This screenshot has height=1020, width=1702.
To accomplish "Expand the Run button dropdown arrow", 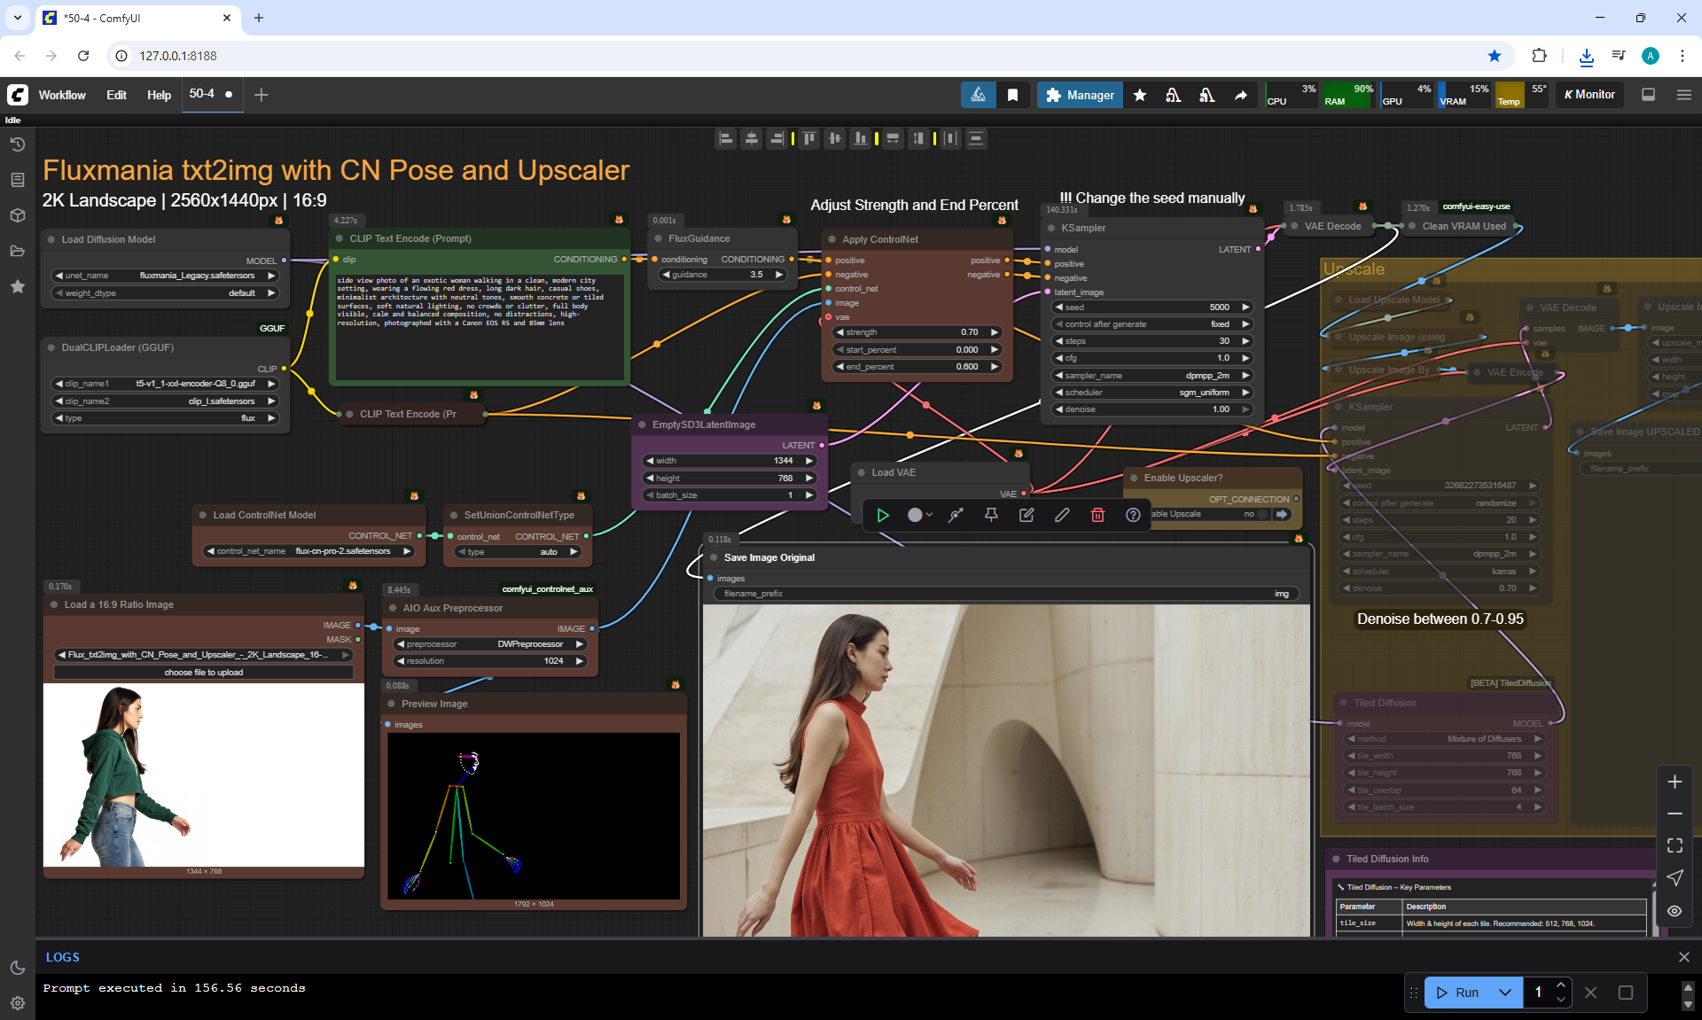I will click(x=1505, y=993).
